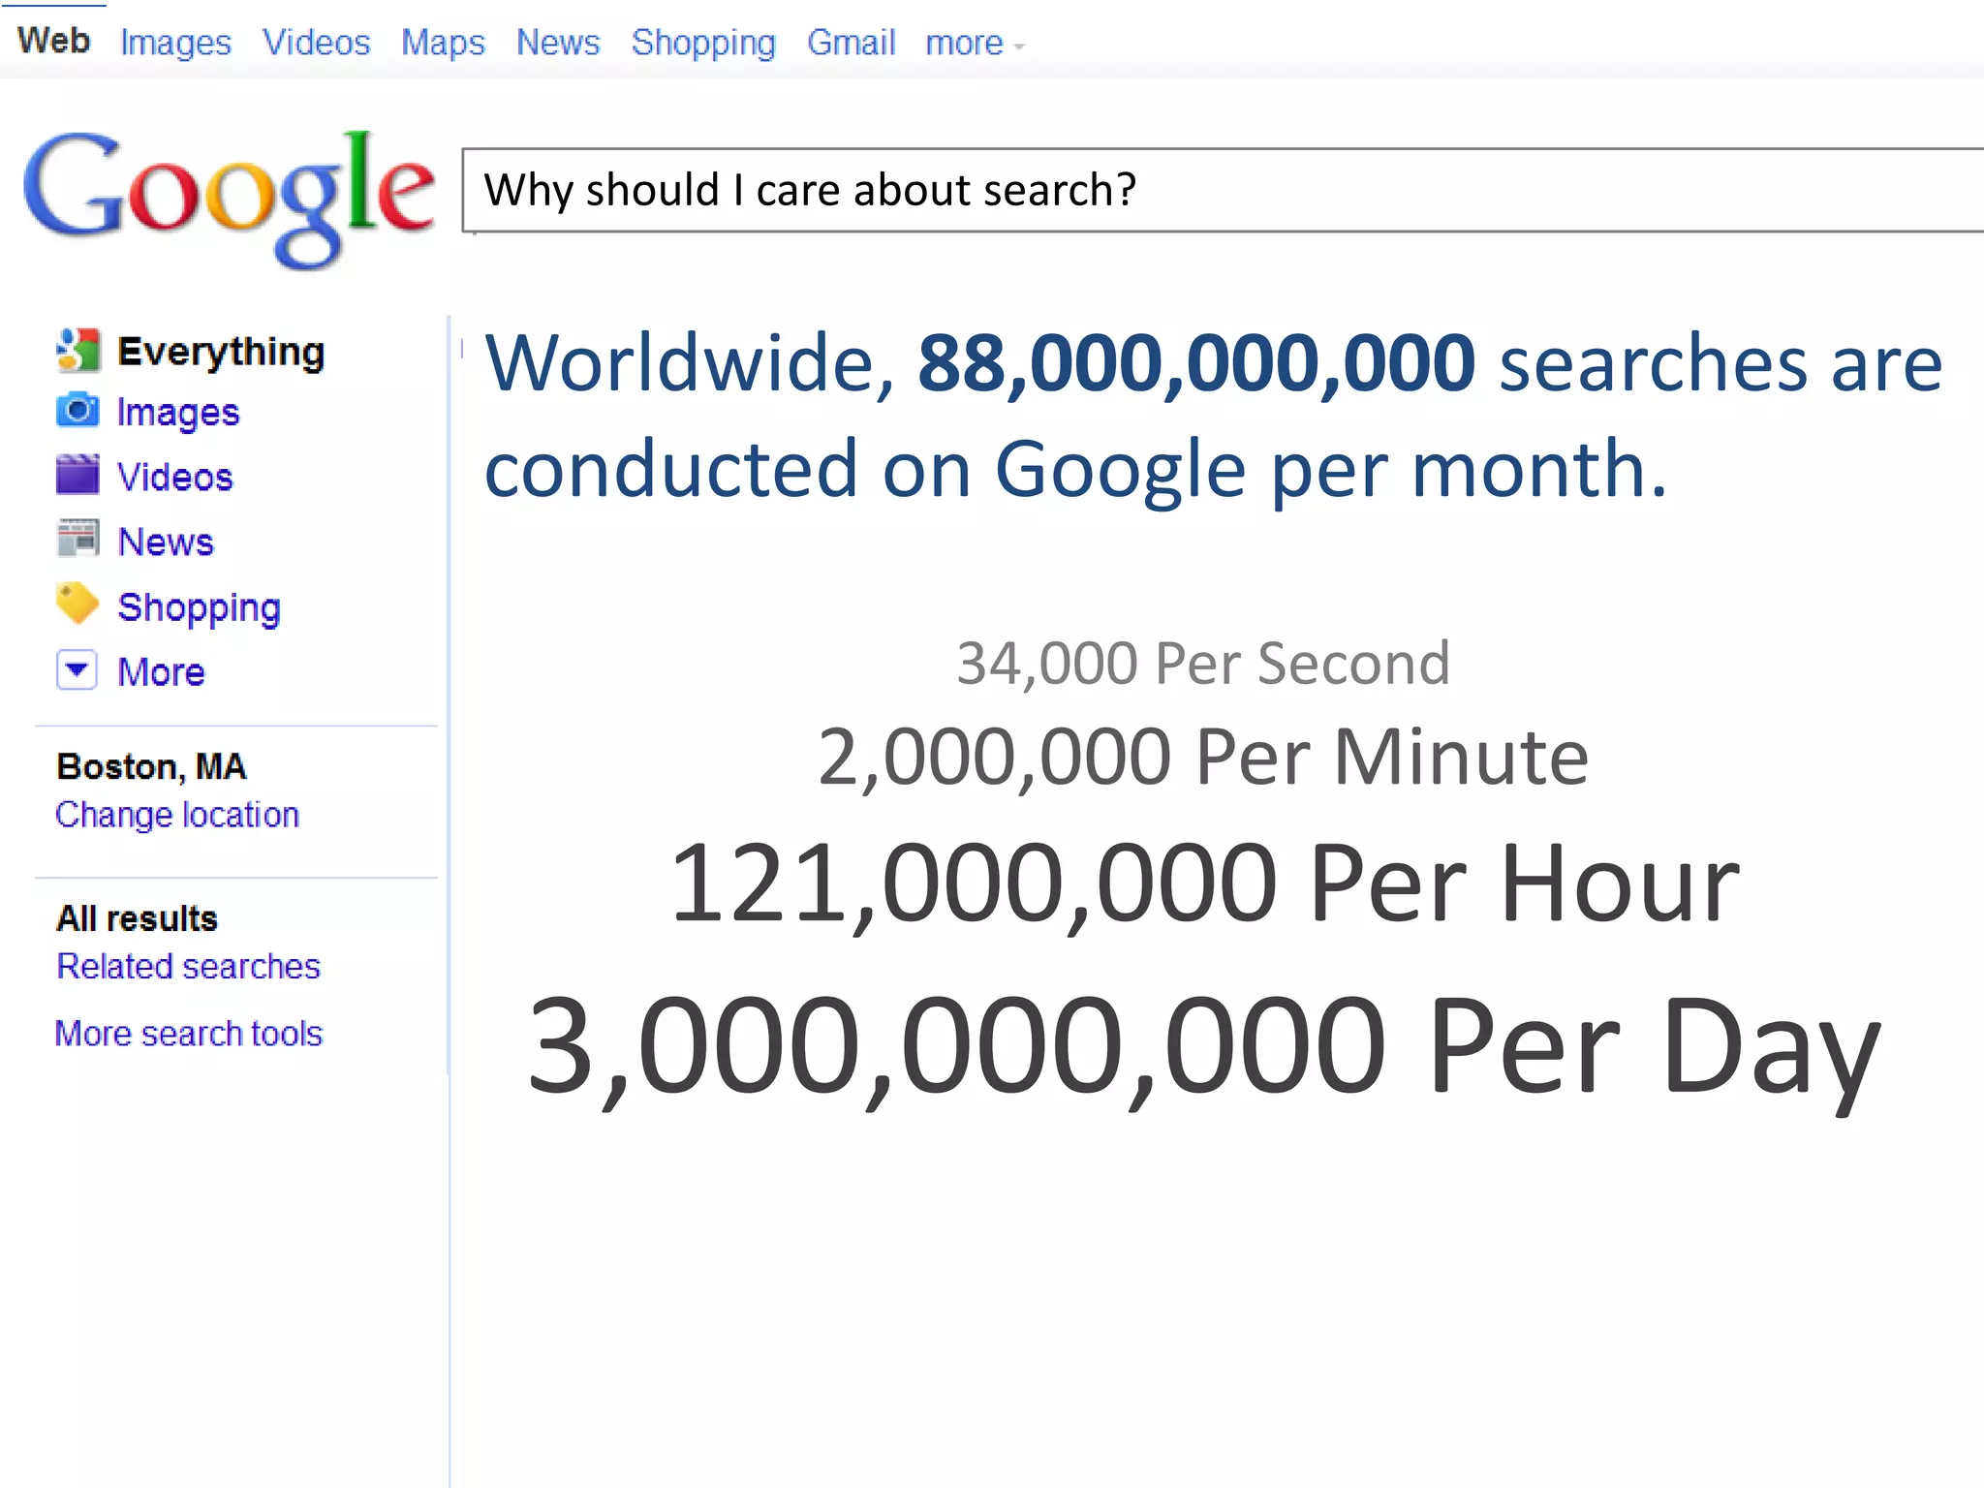The height and width of the screenshot is (1488, 1984).
Task: Expand the More dropdown arrow in sidebar
Action: click(x=77, y=669)
